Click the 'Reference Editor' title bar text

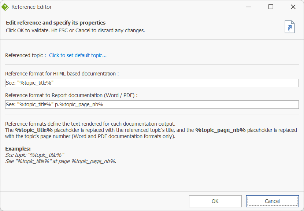[x=31, y=7]
